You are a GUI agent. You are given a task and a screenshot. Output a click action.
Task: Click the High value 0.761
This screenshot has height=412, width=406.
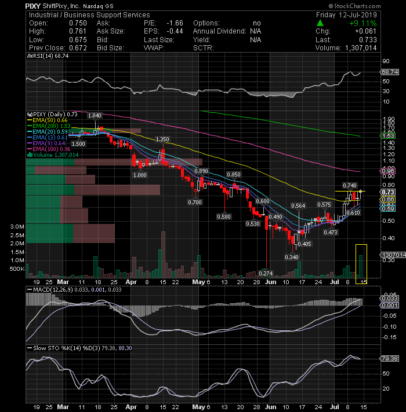tap(78, 31)
